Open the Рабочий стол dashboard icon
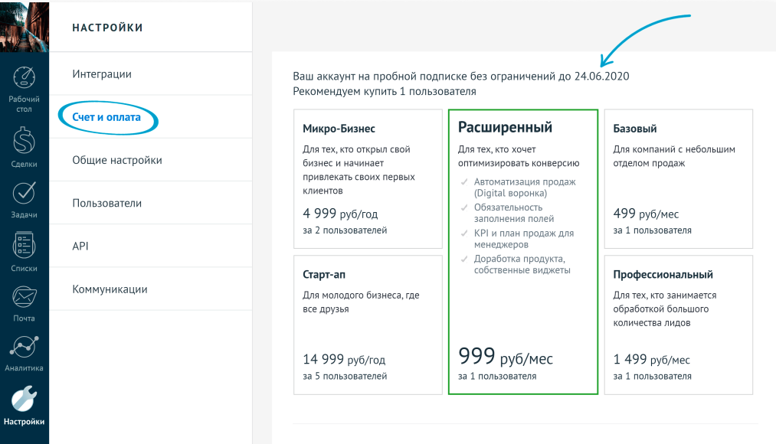The image size is (776, 444). [25, 79]
